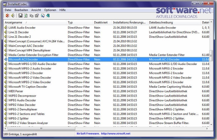Select the MPEG Video Decoder row name
The width and height of the screenshot is (217, 140).
coord(22,105)
